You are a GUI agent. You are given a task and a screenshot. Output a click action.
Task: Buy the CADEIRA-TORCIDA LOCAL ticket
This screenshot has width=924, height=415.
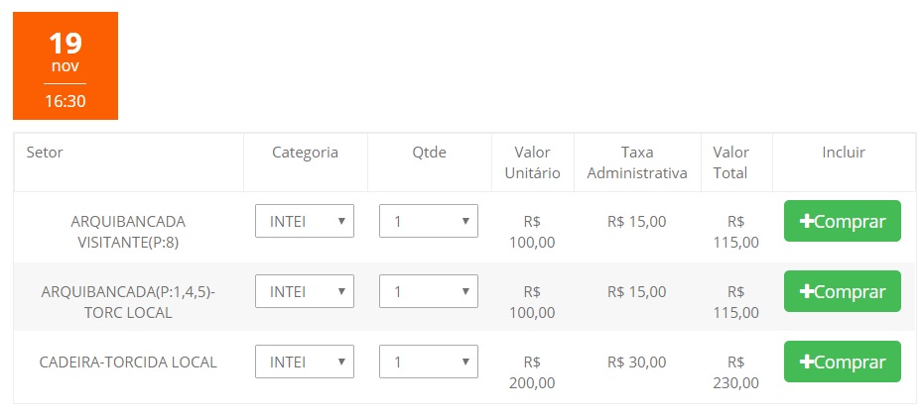[842, 362]
